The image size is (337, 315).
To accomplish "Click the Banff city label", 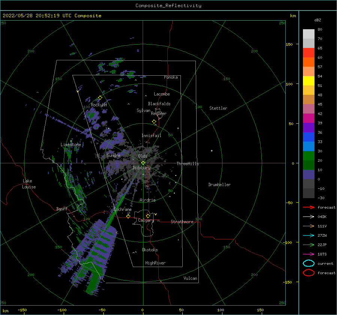I will (x=62, y=209).
